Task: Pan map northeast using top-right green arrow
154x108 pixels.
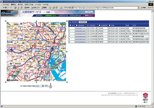Action: click(x=67, y=21)
